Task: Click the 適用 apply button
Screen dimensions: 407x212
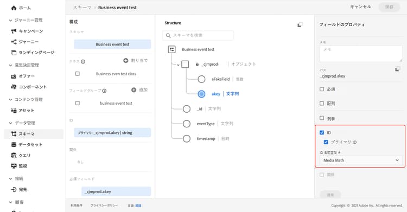Action: 330,195
